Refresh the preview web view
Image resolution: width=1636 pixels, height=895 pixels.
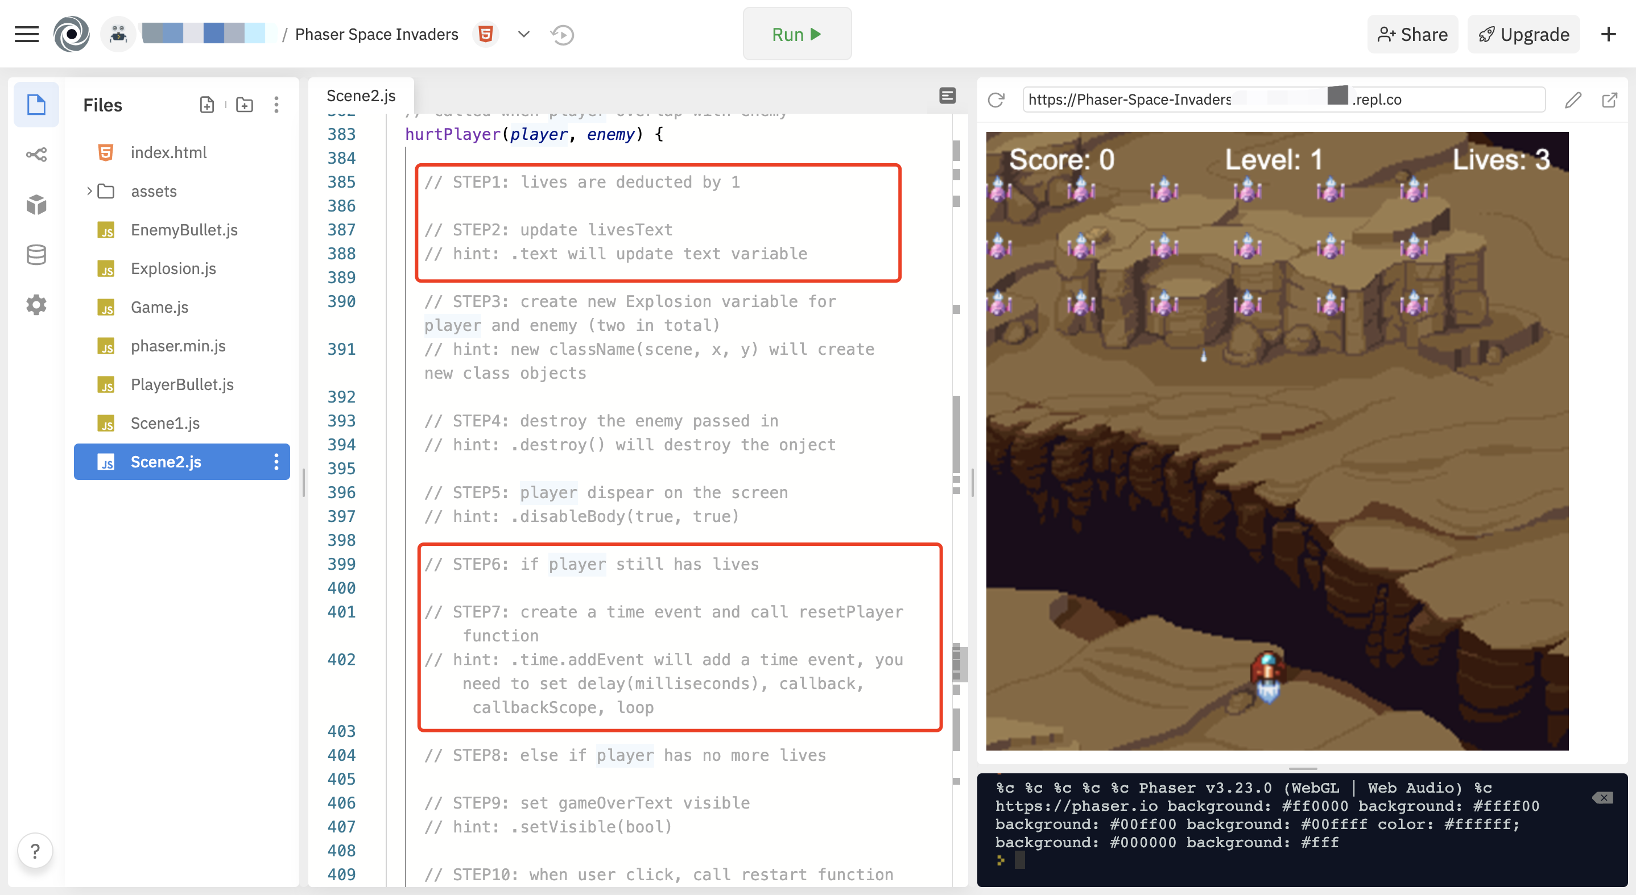(996, 100)
